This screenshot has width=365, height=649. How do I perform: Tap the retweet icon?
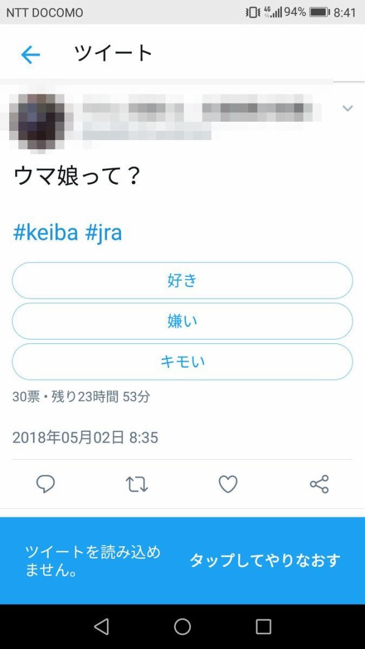click(136, 484)
